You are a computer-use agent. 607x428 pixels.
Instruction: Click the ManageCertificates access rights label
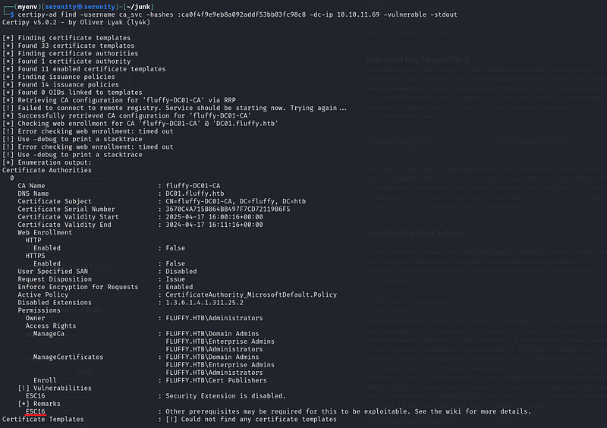[x=68, y=357]
